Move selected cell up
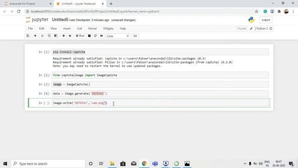298x168 pixels. (x=63, y=36)
